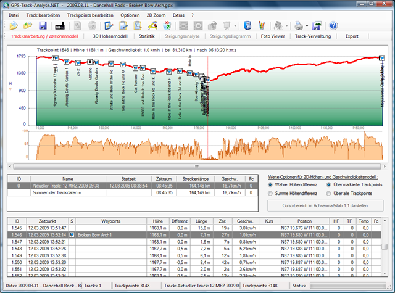Click the blue book icon in toolbar
Image resolution: width=395 pixels, height=293 pixels.
click(247, 26)
